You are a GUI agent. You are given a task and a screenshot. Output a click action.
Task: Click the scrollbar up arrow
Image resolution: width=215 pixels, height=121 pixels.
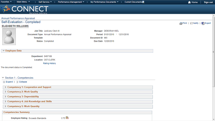pos(214,15)
